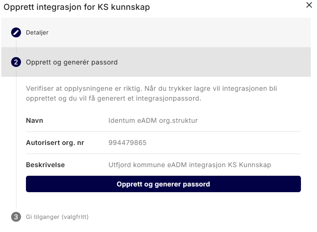Go back to the Detaljer step

pos(37,32)
